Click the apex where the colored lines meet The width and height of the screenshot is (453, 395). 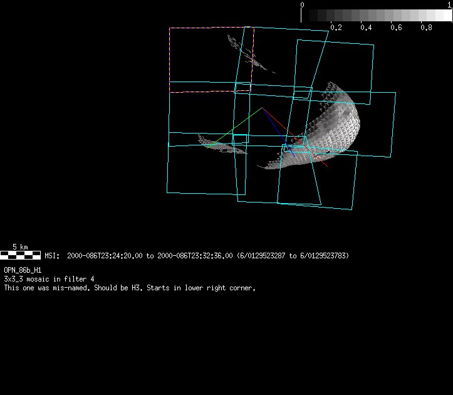pyautogui.click(x=262, y=108)
